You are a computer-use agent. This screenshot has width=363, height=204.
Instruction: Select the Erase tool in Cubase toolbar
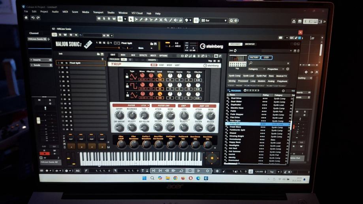click(146, 20)
